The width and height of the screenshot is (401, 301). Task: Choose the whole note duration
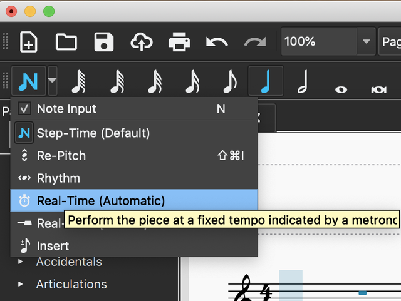click(x=341, y=81)
